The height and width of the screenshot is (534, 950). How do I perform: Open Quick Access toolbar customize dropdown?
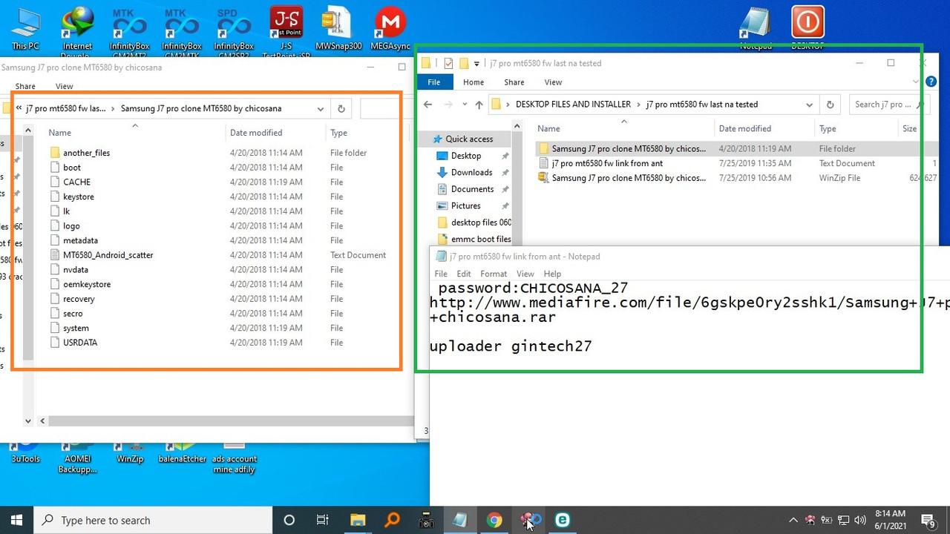[x=476, y=64]
